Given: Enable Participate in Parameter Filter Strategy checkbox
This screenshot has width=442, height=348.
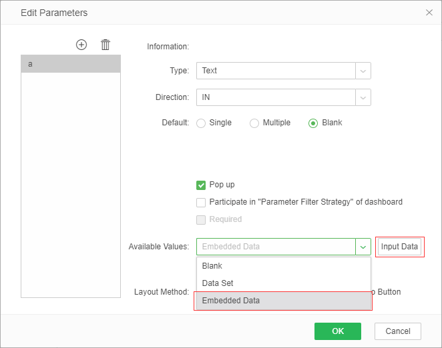Looking at the screenshot, I should pyautogui.click(x=201, y=202).
